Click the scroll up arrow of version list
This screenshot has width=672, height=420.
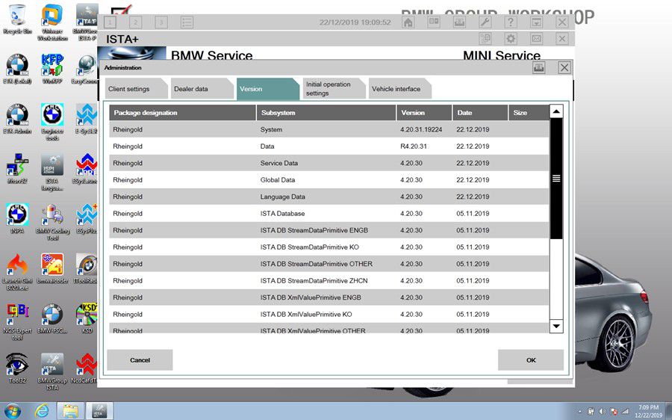[556, 111]
